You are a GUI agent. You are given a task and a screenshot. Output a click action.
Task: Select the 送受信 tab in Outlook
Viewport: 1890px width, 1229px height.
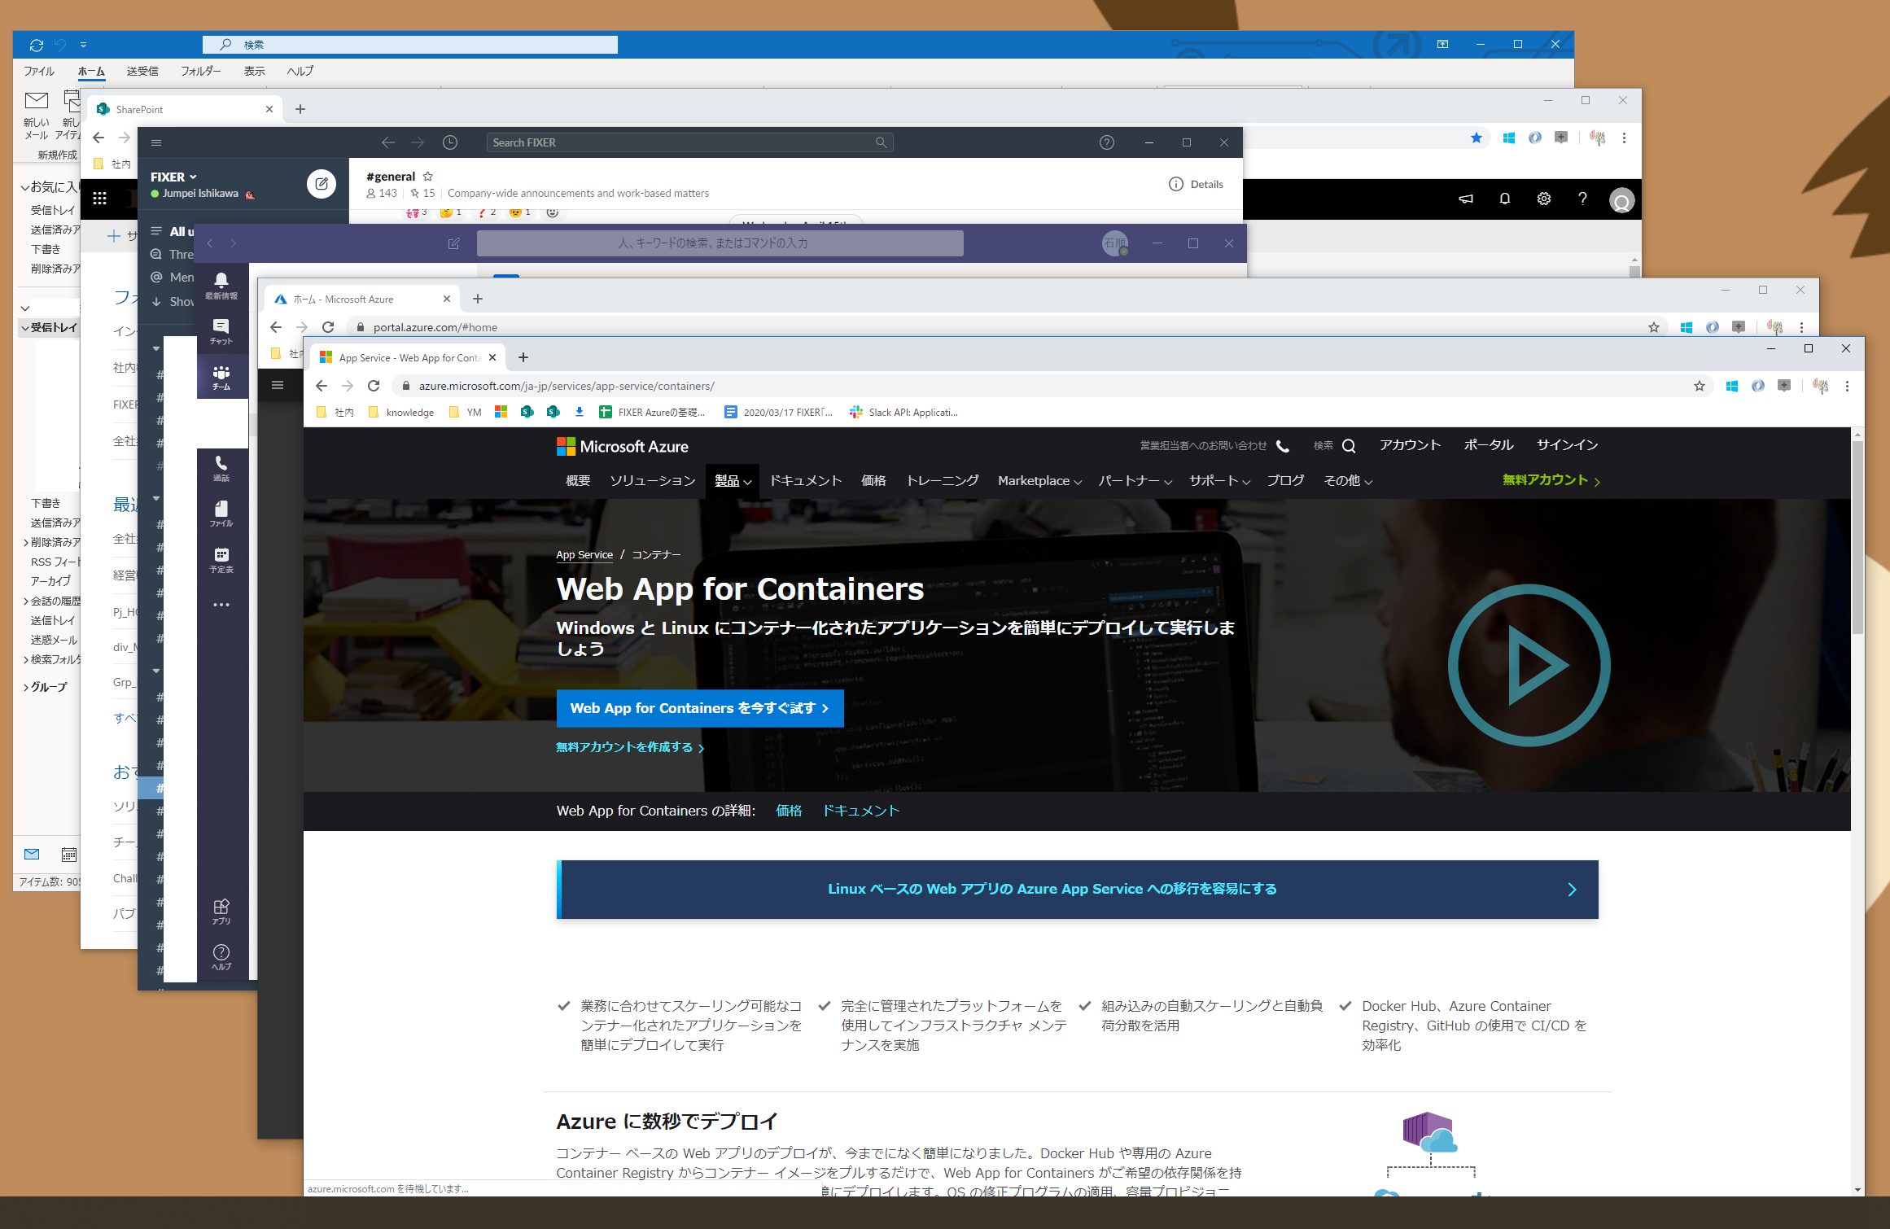click(142, 71)
